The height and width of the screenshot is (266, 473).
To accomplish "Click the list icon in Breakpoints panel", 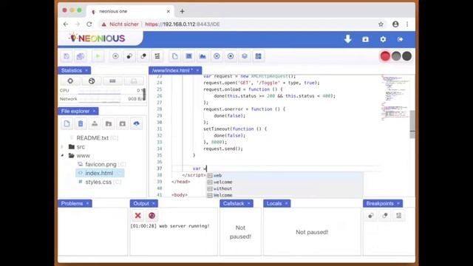I will pyautogui.click(x=399, y=215).
